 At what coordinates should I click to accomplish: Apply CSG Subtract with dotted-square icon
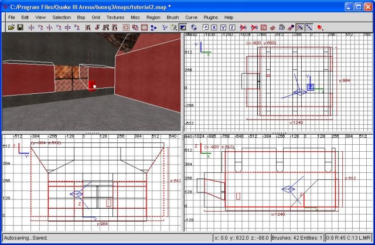[x=126, y=28]
